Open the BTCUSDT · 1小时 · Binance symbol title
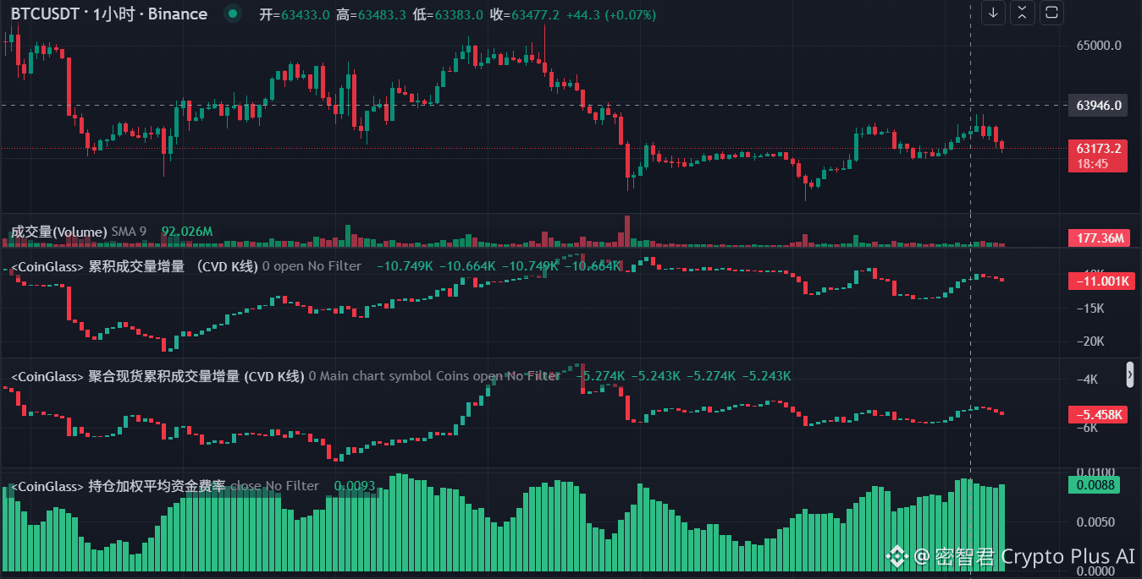This screenshot has width=1142, height=579. tap(108, 14)
